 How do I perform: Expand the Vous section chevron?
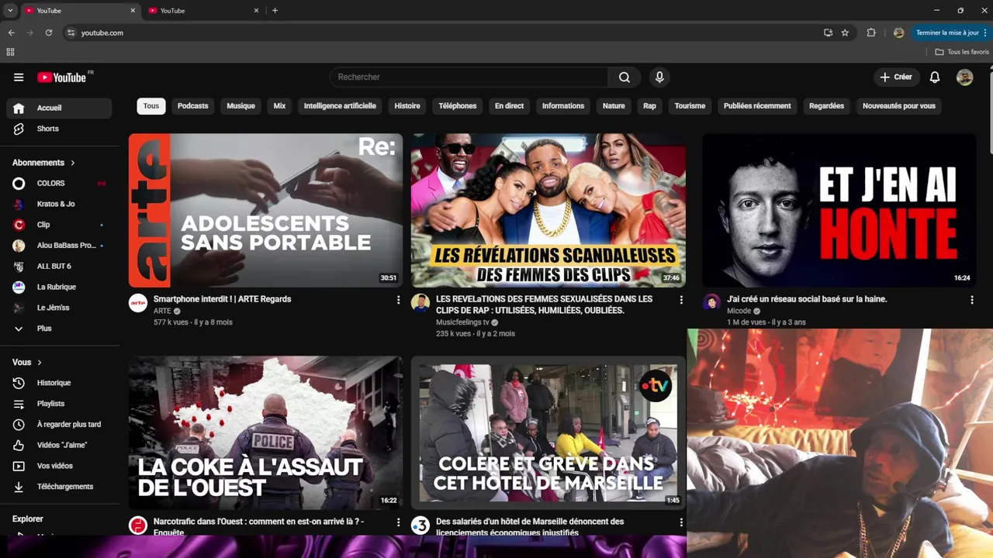(x=40, y=362)
